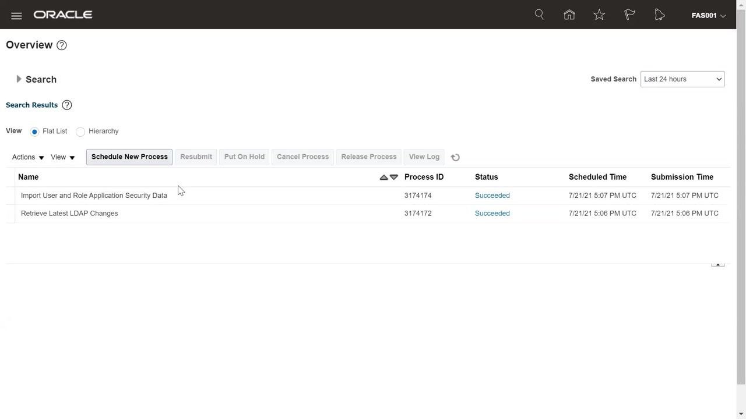Open the Notifications icon beside the Watchlist flag

[x=660, y=15]
